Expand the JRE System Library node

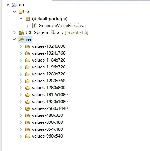coord(15,32)
